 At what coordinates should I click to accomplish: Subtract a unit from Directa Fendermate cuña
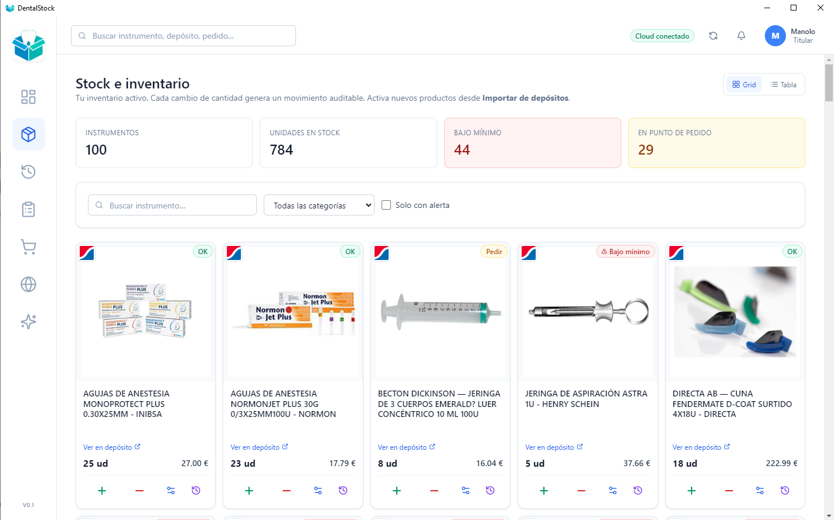click(x=729, y=491)
